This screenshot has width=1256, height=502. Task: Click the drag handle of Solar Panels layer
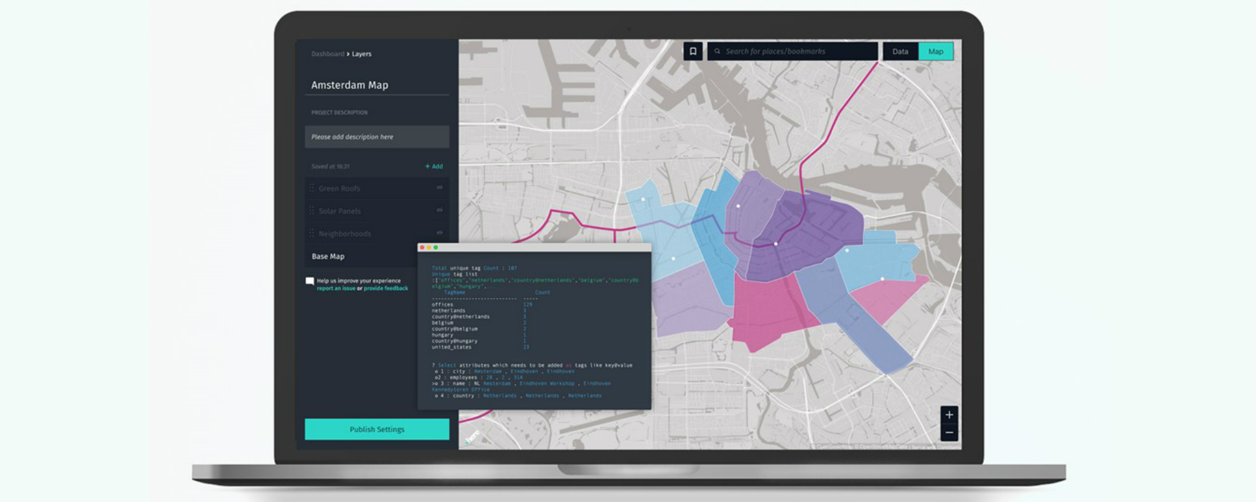(311, 211)
